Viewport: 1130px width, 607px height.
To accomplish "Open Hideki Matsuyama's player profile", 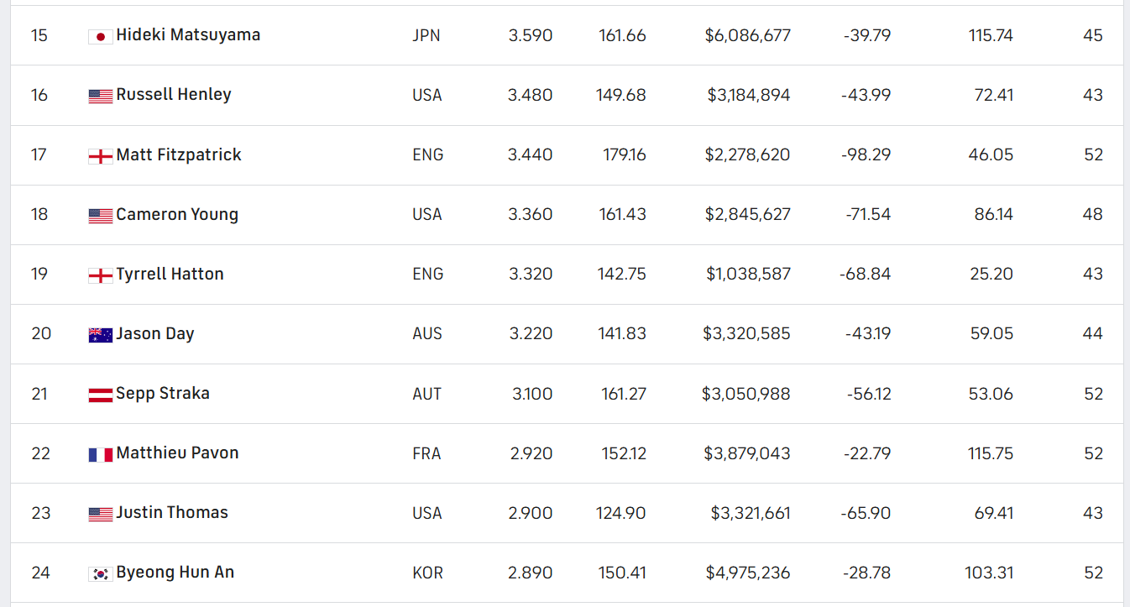I will [188, 35].
